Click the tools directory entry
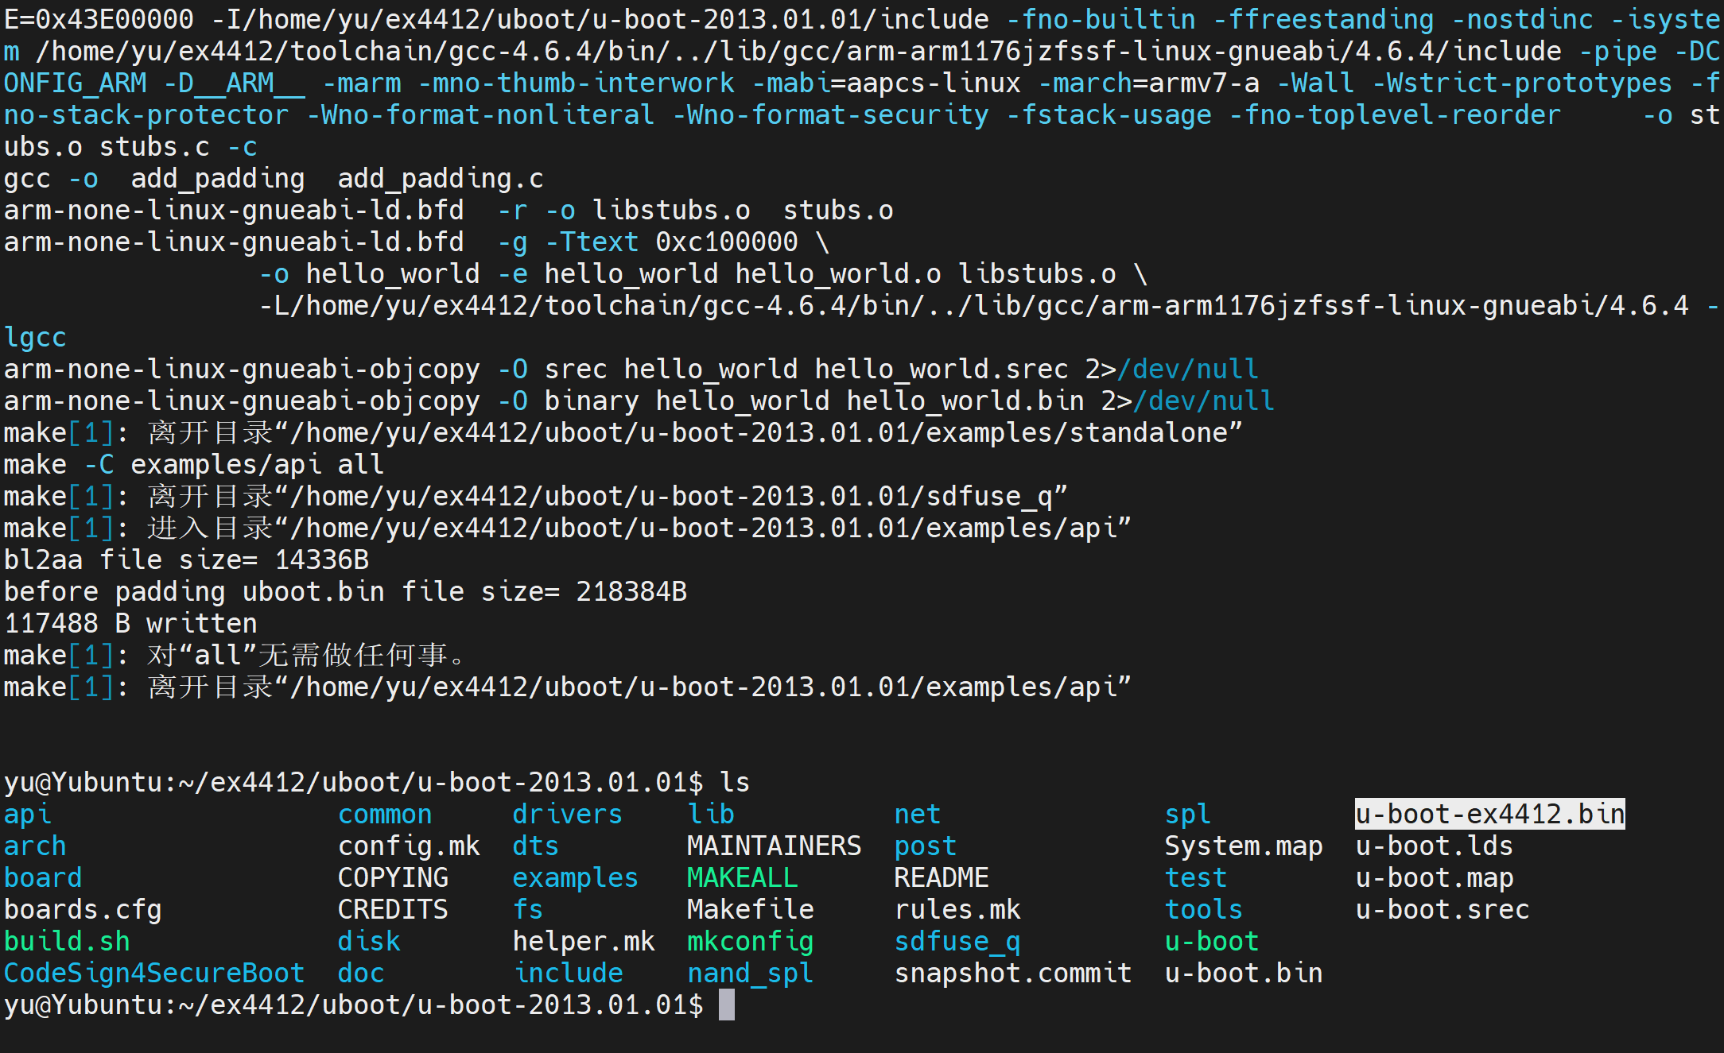This screenshot has width=1724, height=1053. click(1203, 909)
